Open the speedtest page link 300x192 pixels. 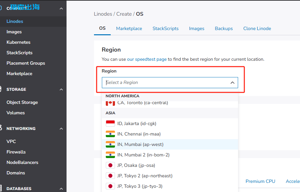(x=147, y=59)
